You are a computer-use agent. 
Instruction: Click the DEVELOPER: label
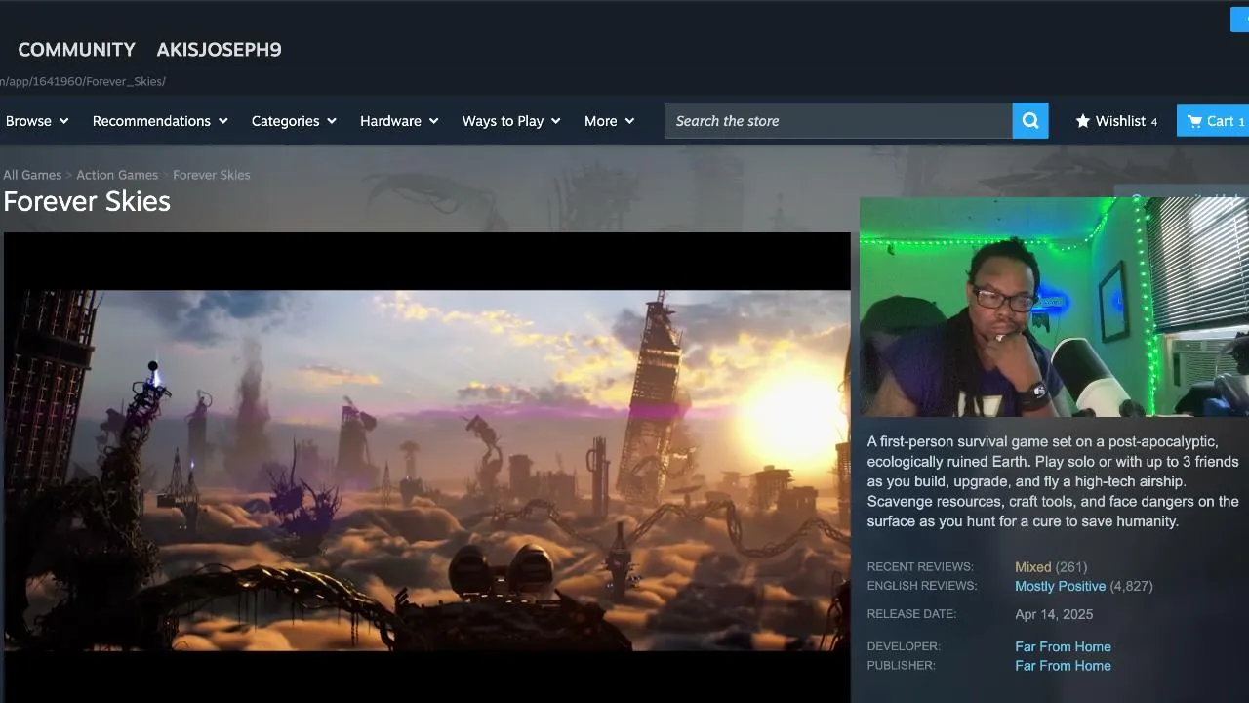click(904, 646)
